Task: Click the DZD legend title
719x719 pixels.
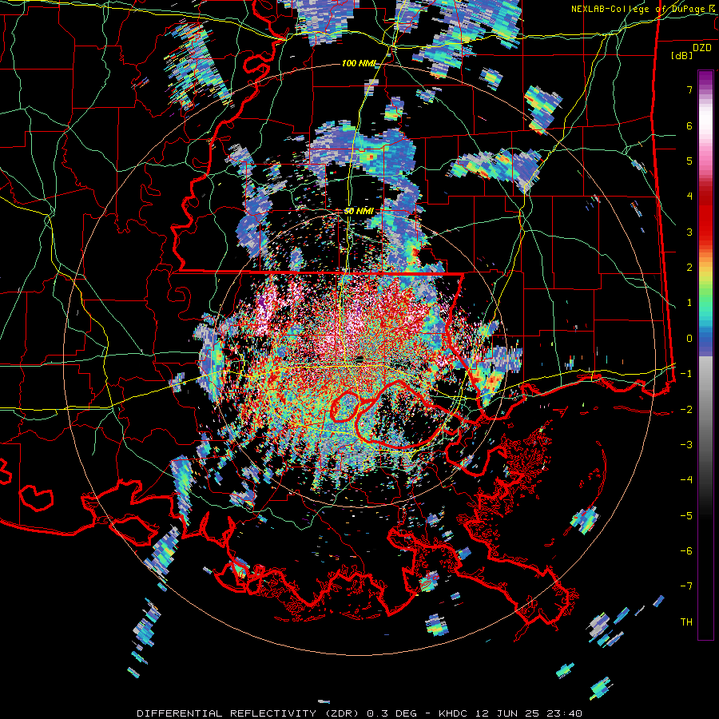Action: pyautogui.click(x=702, y=48)
